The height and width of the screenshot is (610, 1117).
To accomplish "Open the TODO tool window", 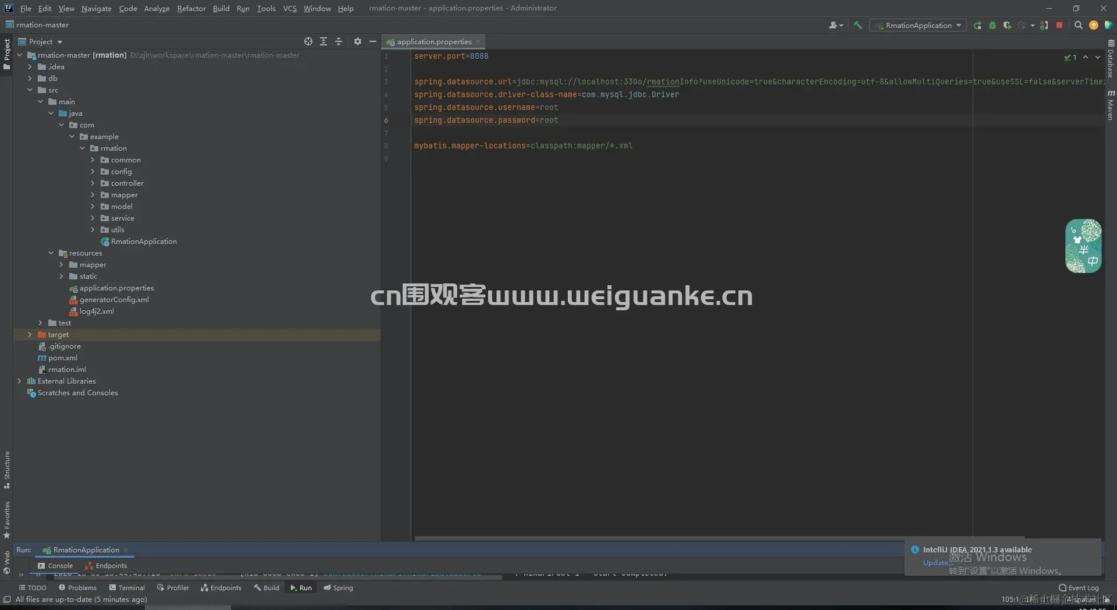I will pos(33,587).
